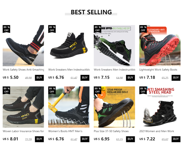Open the Woven Labor Insurance Shoes title

(x=23, y=131)
